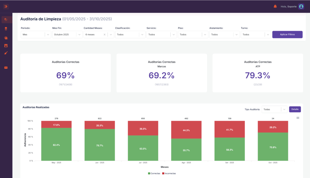Open the Soporte user avatar

tap(301, 7)
